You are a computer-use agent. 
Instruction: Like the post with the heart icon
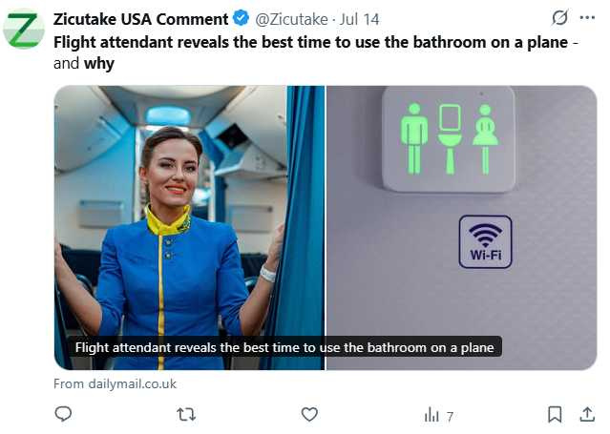309,414
